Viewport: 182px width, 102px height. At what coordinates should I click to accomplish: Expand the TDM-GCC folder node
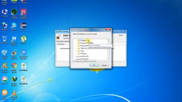77,48
